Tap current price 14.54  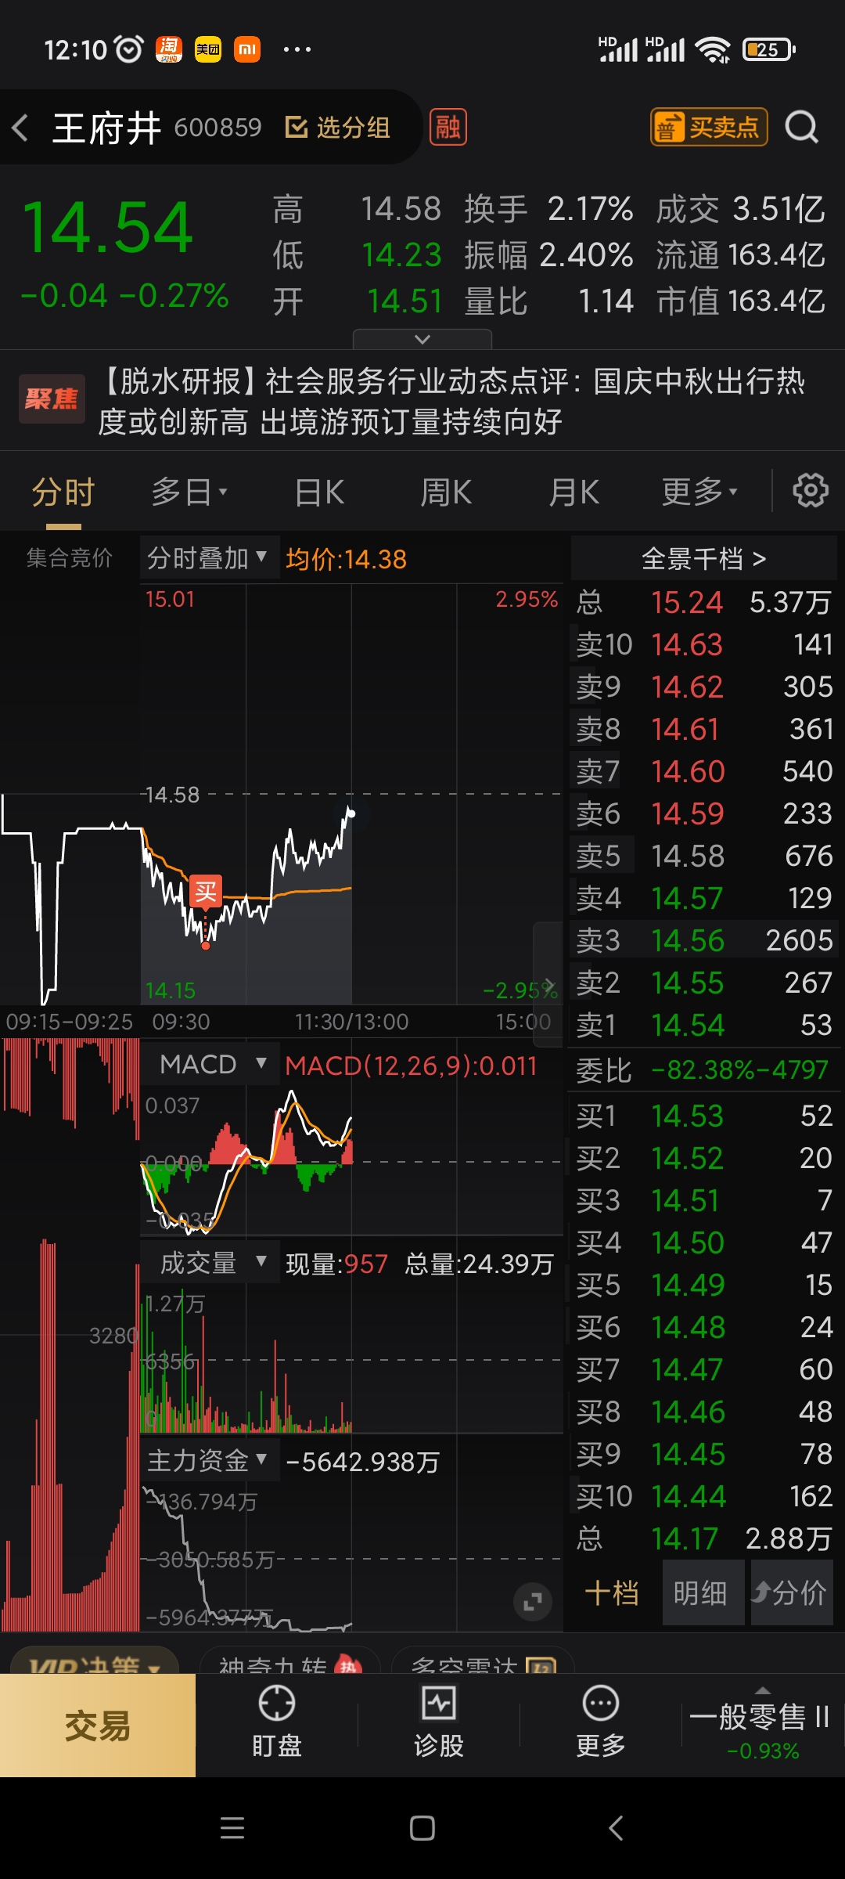point(108,228)
